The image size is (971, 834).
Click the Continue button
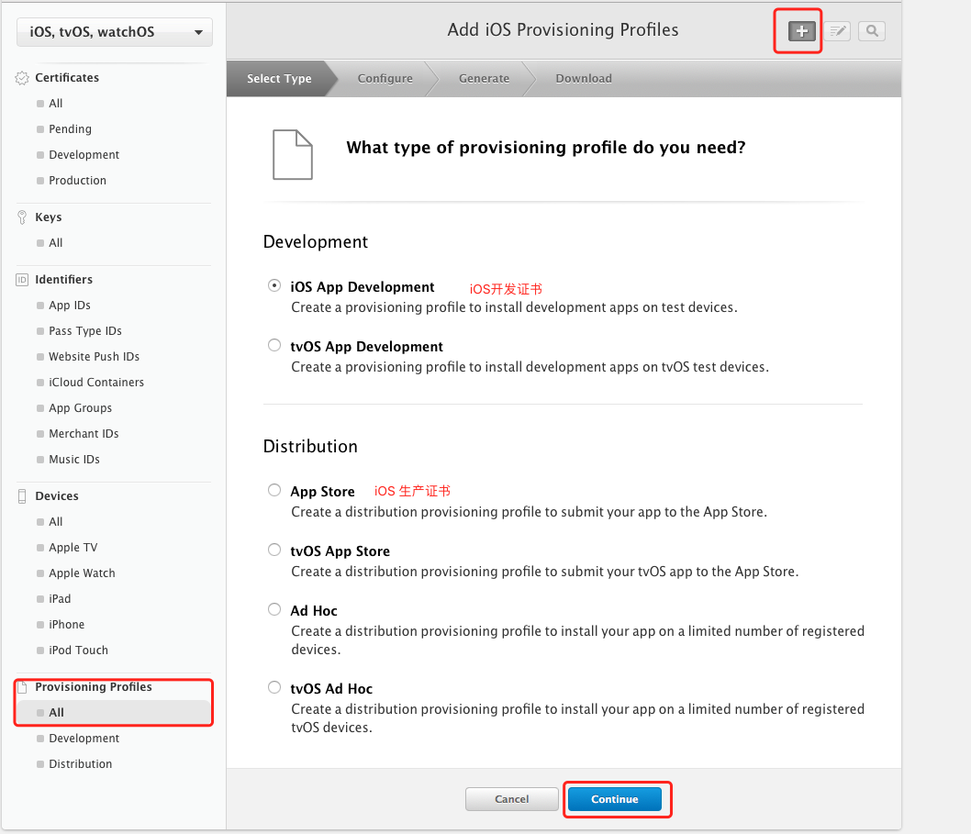(x=614, y=799)
